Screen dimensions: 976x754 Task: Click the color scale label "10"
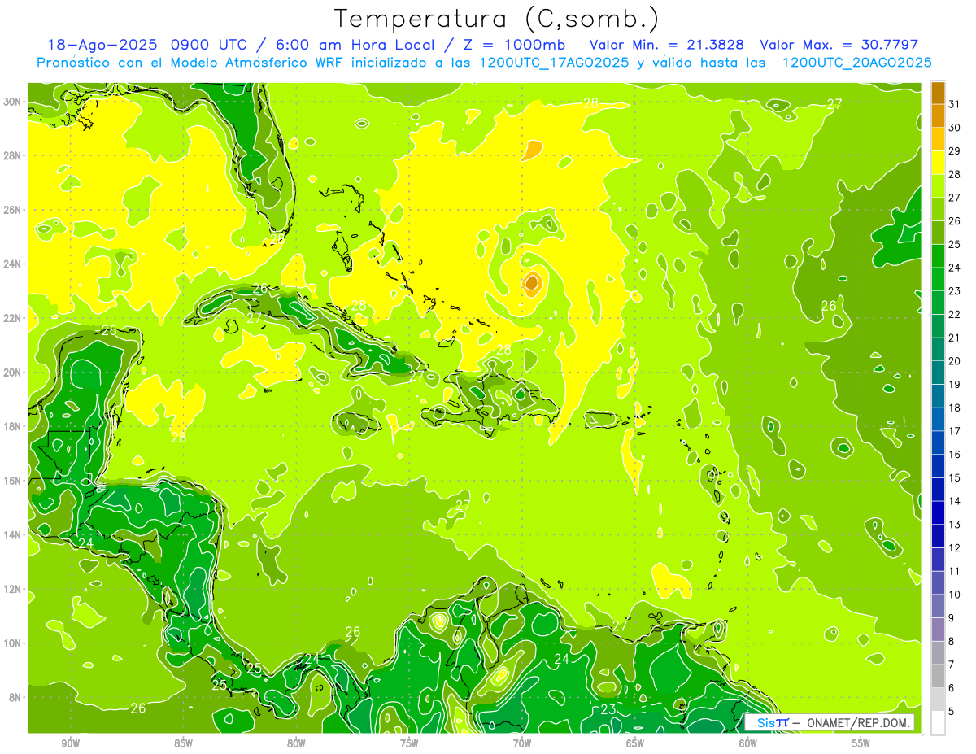click(955, 595)
